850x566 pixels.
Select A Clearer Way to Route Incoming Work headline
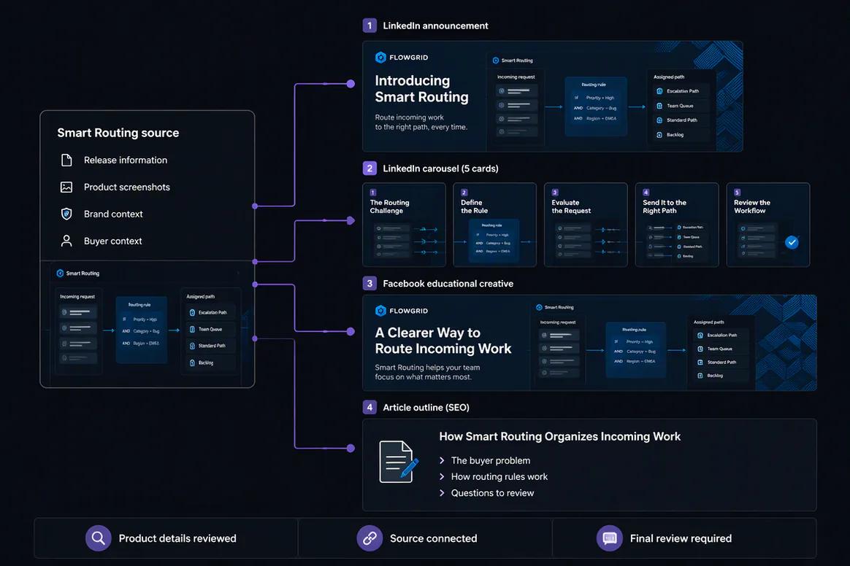[x=443, y=341]
